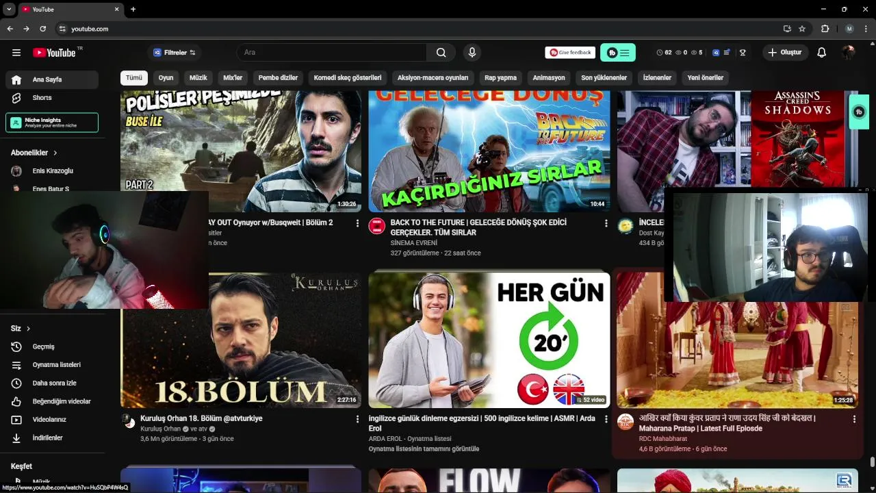Click the page vertical scrollbar thumb
Image resolution: width=876 pixels, height=493 pixels.
click(x=872, y=462)
